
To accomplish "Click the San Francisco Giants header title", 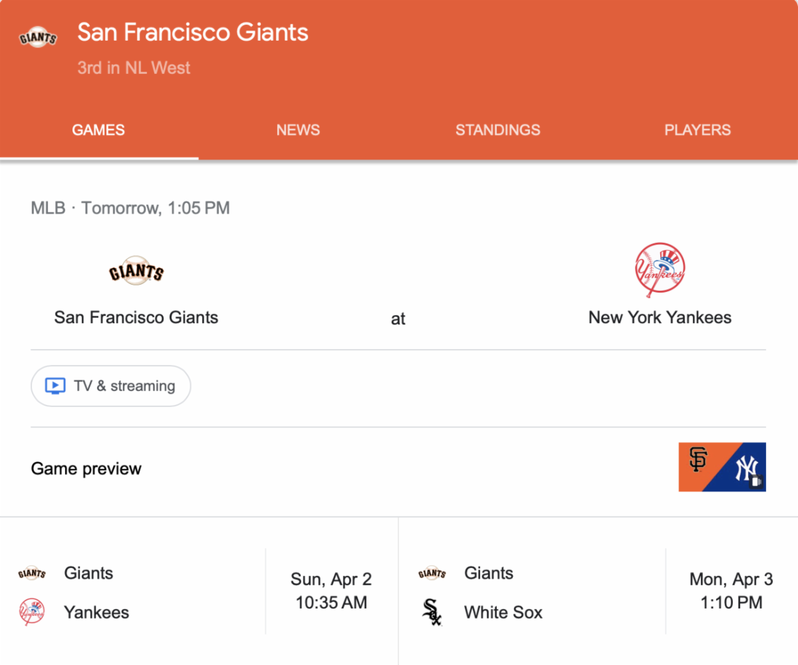I will pyautogui.click(x=193, y=33).
